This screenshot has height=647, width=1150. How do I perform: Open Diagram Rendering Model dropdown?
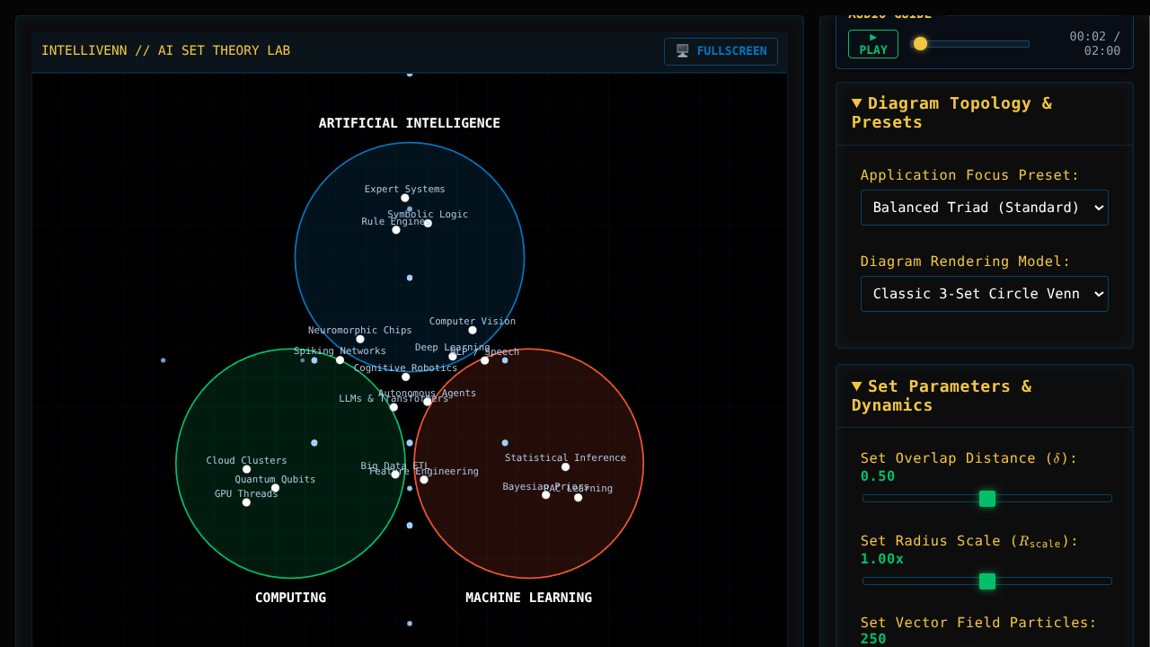click(985, 294)
